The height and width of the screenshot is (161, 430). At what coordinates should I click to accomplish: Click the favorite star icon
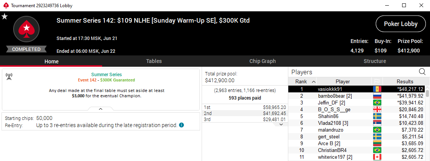(5, 16)
